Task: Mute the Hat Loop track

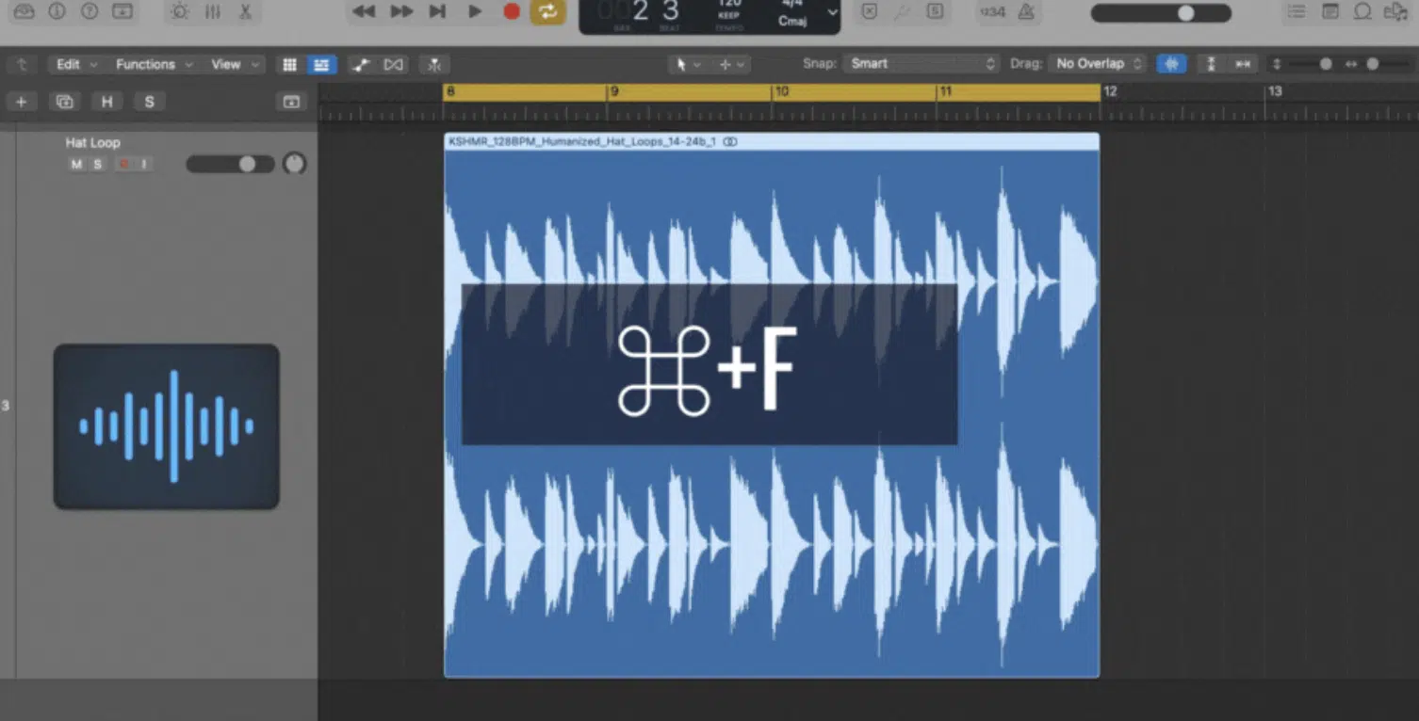Action: pos(76,165)
